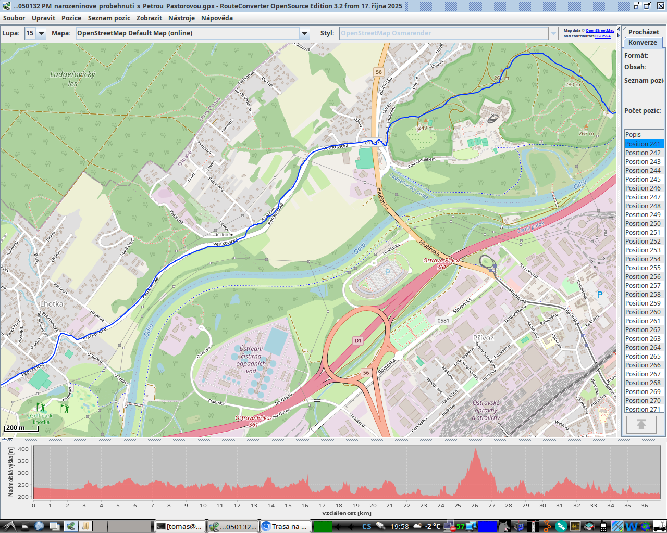Collapse map panel with left splitter arrow

tap(4, 439)
